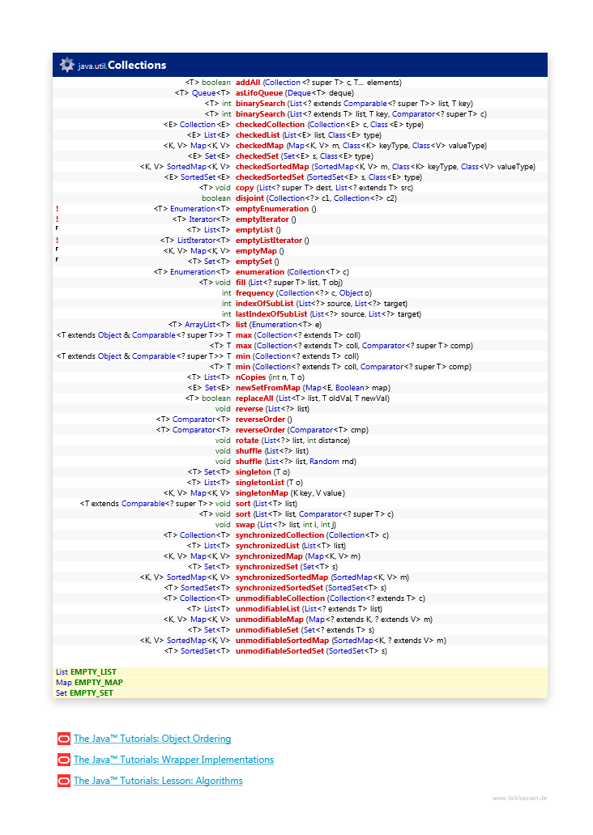Image resolution: width=593 pixels, height=835 pixels.
Task: Click the frequency method name
Action: tap(254, 293)
